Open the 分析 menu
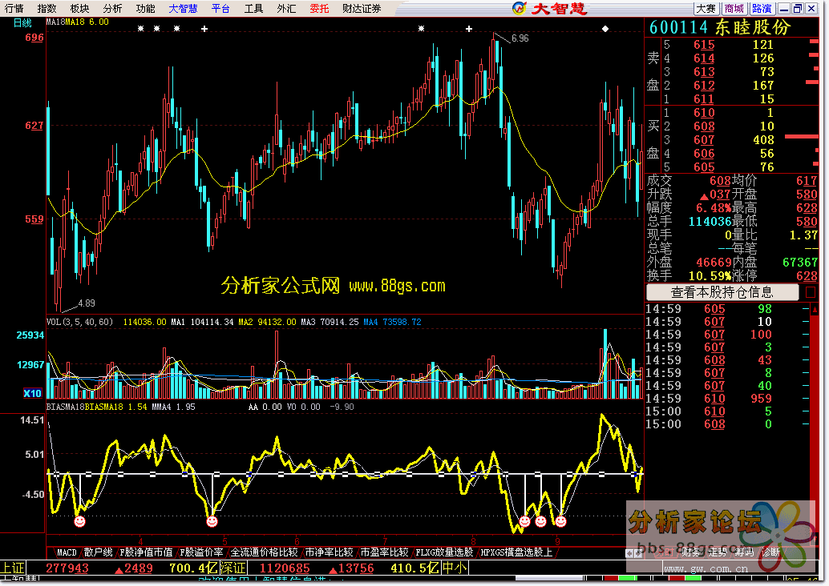The width and height of the screenshot is (829, 586). pyautogui.click(x=112, y=9)
